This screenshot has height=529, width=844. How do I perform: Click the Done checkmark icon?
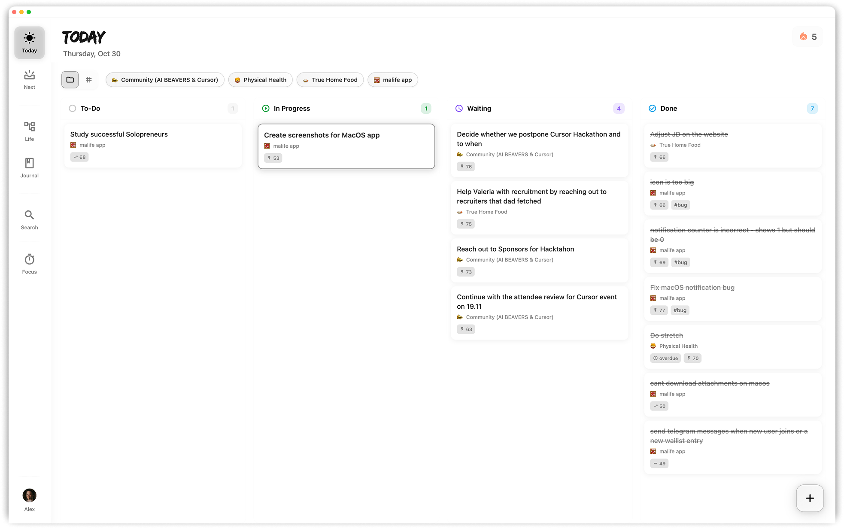click(652, 108)
